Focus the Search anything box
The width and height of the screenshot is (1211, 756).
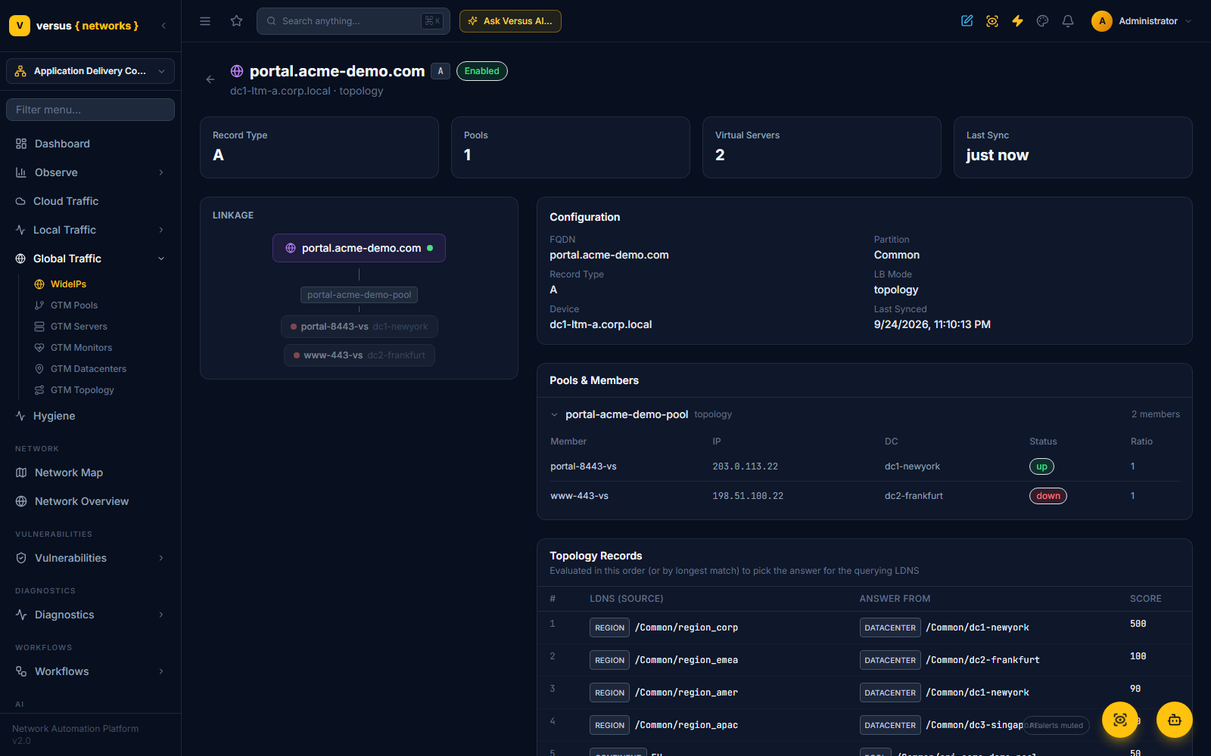pos(353,21)
